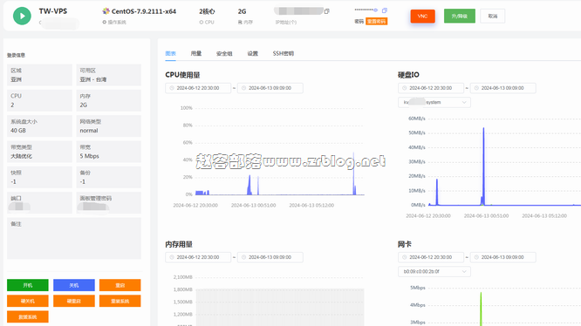Click the CPU usage end date input
The width and height of the screenshot is (581, 326).
pos(270,88)
